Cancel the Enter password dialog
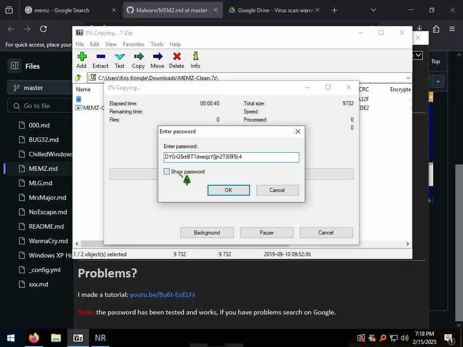The image size is (463, 347). point(277,190)
